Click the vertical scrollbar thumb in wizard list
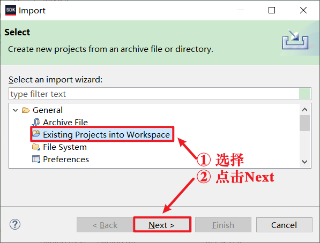Image resolution: width=320 pixels, height=243 pixels. pyautogui.click(x=304, y=123)
